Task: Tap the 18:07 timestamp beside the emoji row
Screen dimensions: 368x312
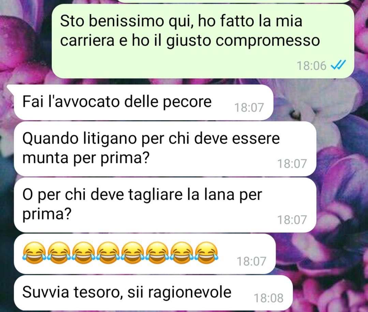Action: click(x=251, y=261)
